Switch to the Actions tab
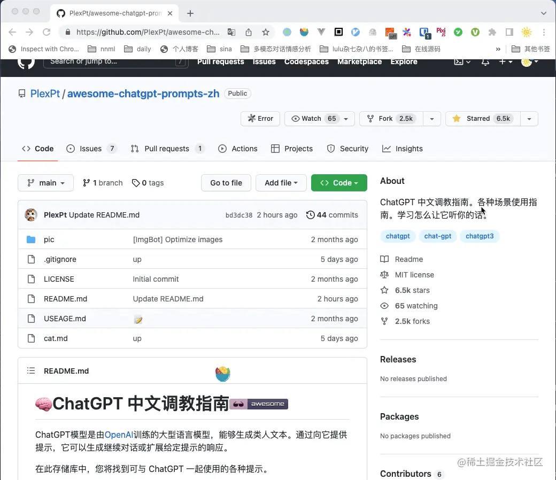 point(238,149)
